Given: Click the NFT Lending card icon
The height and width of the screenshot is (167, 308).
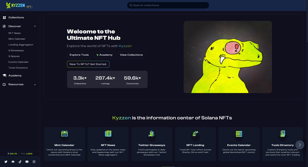Looking at the screenshot, I should (195, 134).
